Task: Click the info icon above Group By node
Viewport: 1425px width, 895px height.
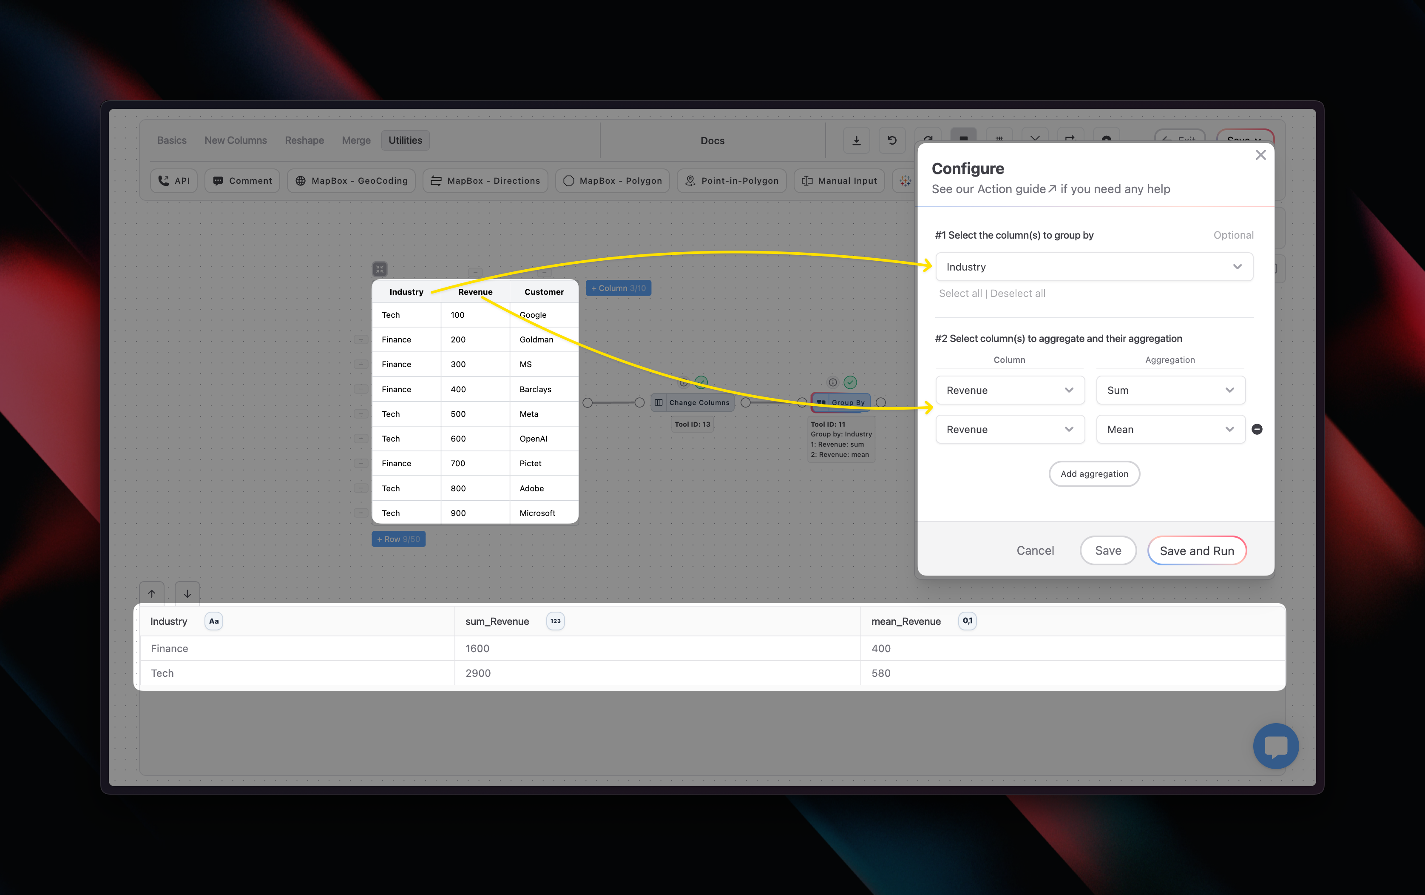Action: coord(832,382)
